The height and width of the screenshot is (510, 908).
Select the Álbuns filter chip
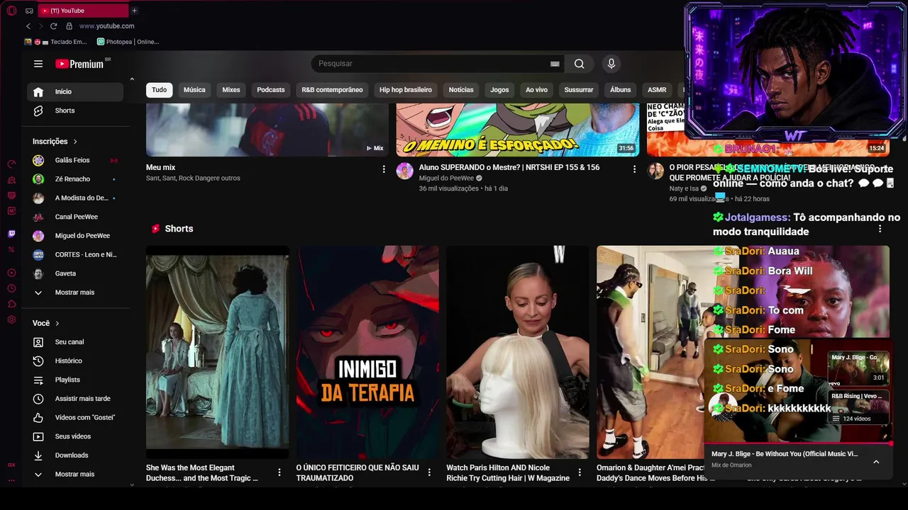click(x=621, y=90)
